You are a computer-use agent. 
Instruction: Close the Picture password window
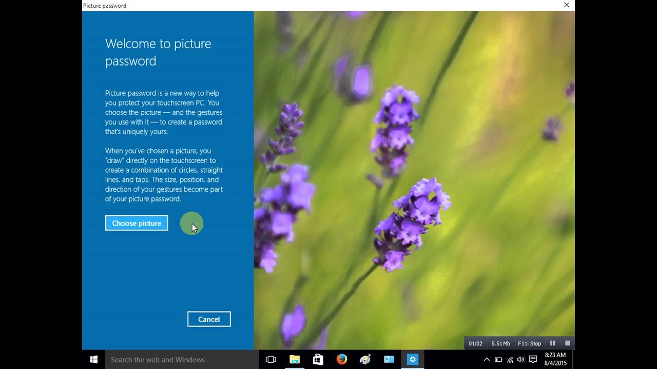[x=567, y=5]
